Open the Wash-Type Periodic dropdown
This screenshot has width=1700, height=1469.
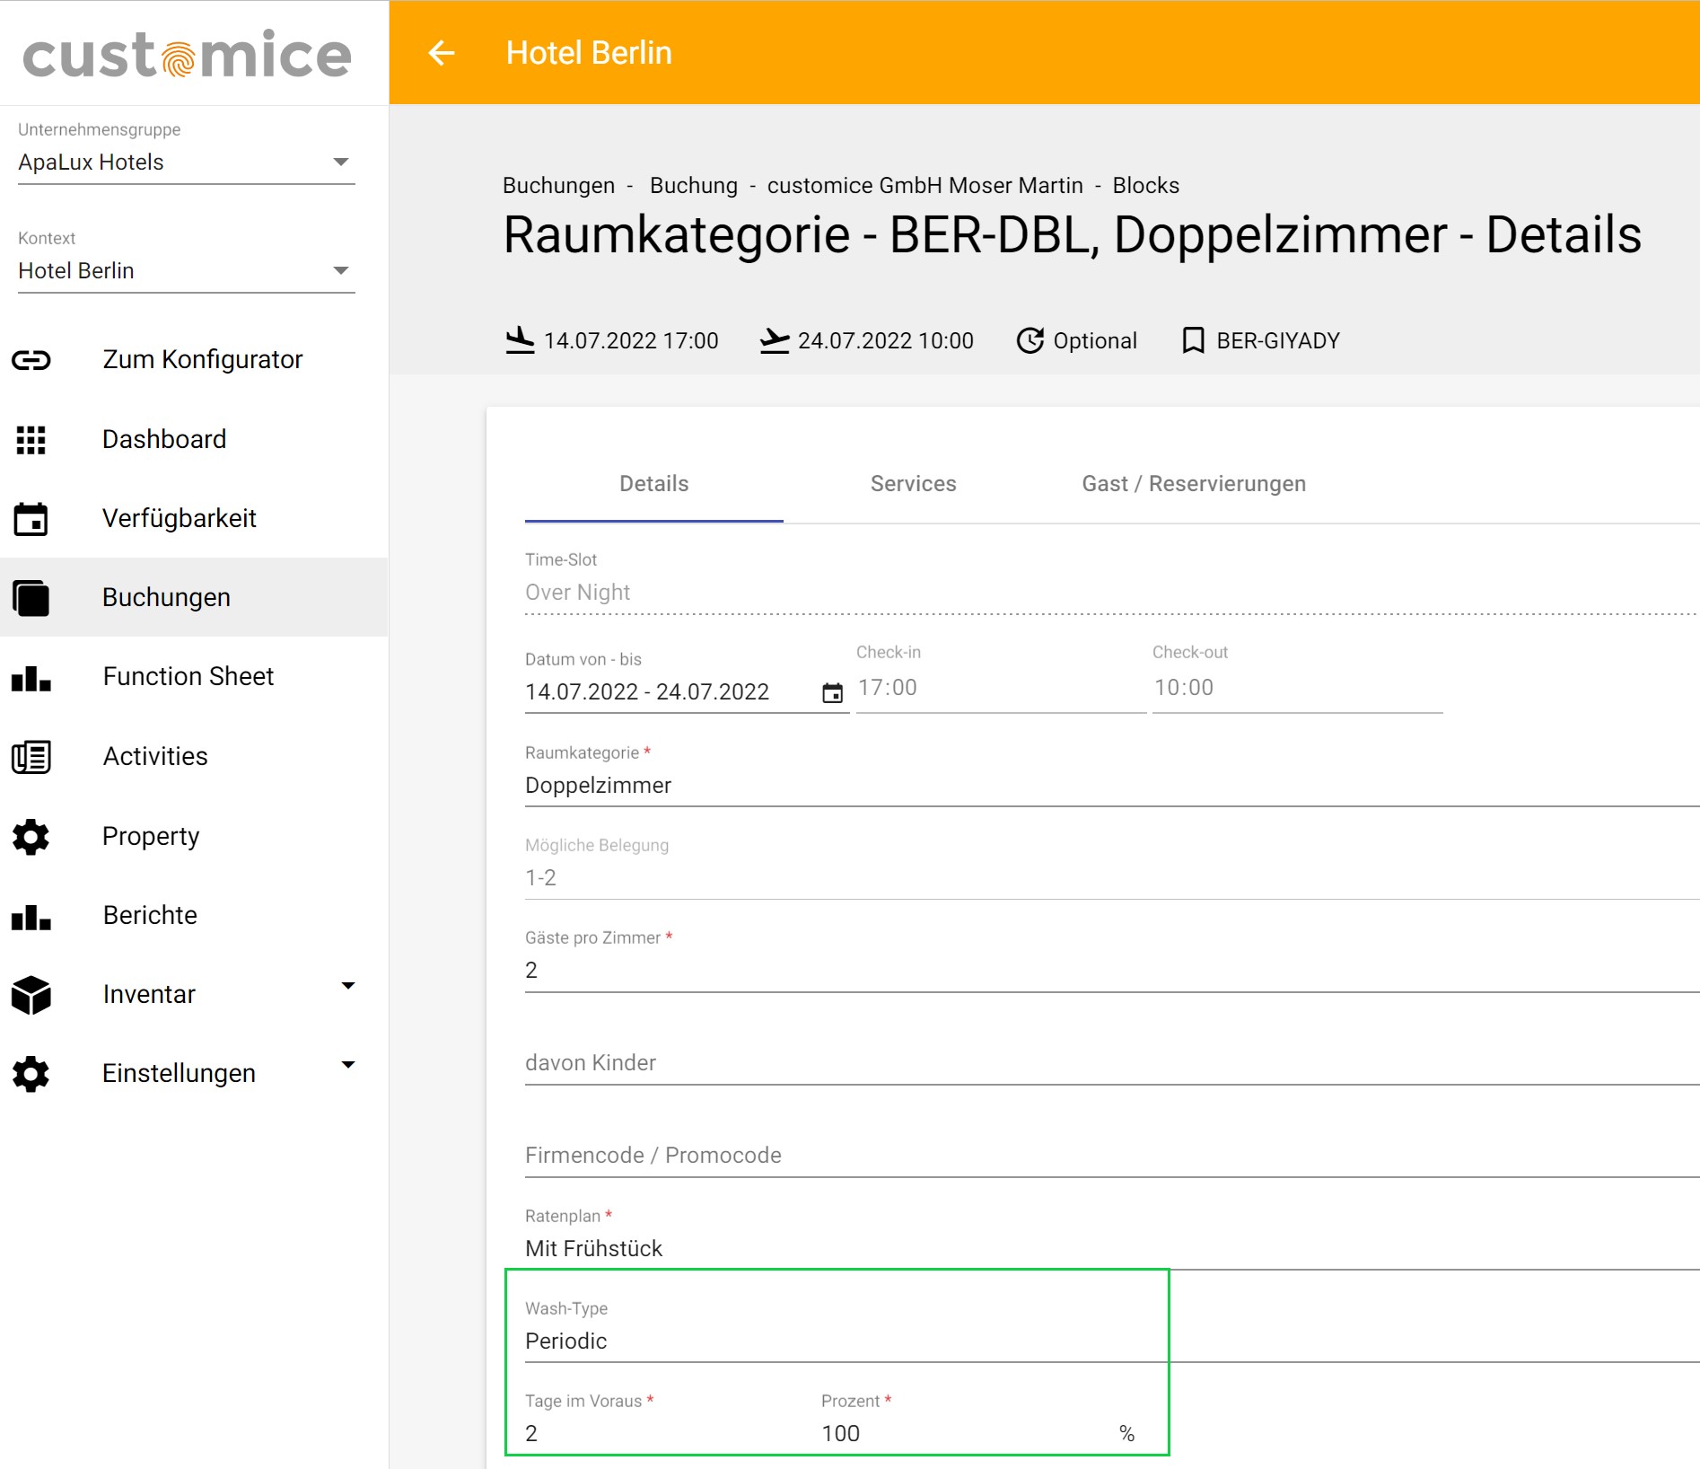point(1112,1341)
